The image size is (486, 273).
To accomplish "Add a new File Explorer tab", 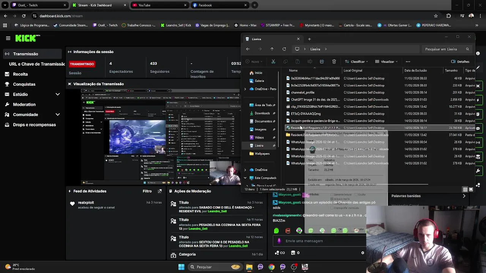I will coord(309,39).
